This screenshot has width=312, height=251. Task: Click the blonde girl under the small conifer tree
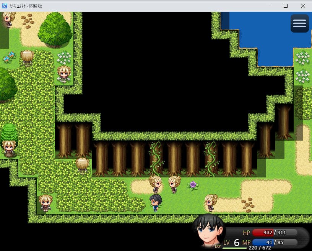tap(8, 149)
